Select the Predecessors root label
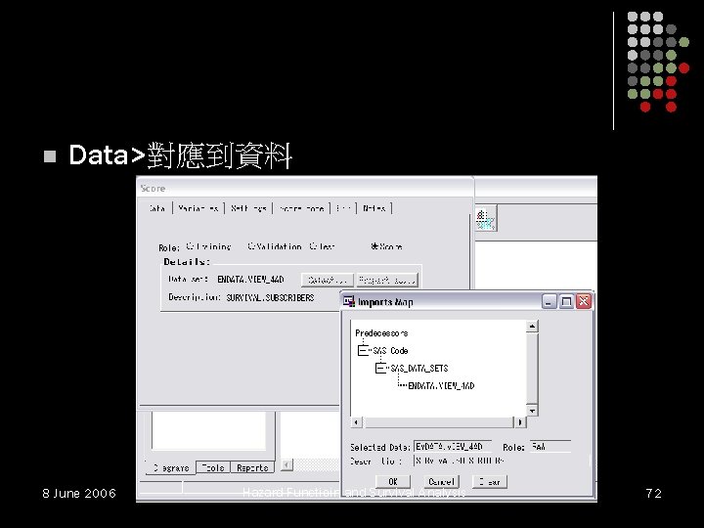Image resolution: width=704 pixels, height=528 pixels. (x=381, y=333)
